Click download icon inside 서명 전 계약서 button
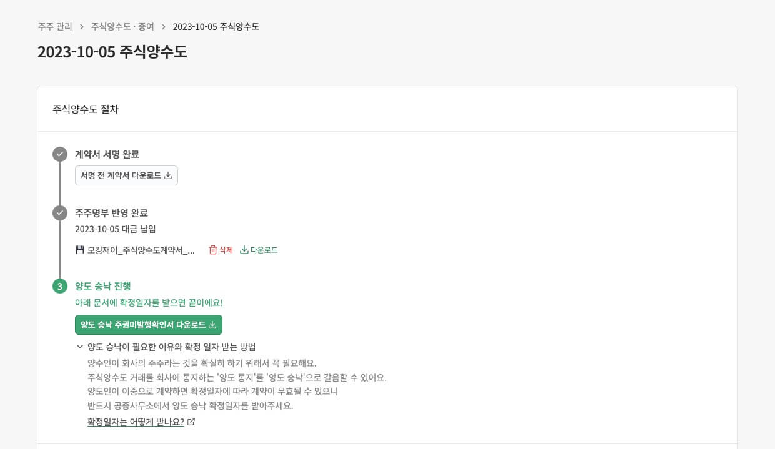 point(168,175)
